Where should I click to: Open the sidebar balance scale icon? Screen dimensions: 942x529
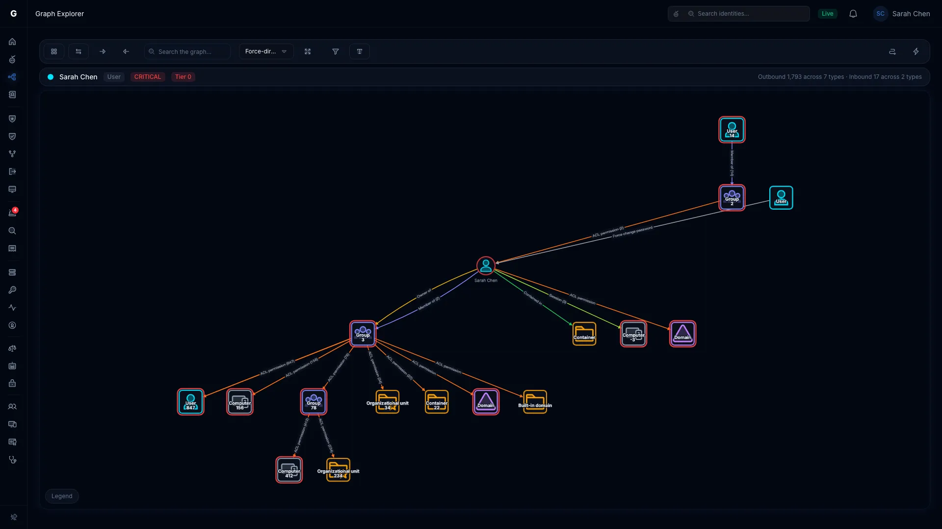click(x=12, y=348)
